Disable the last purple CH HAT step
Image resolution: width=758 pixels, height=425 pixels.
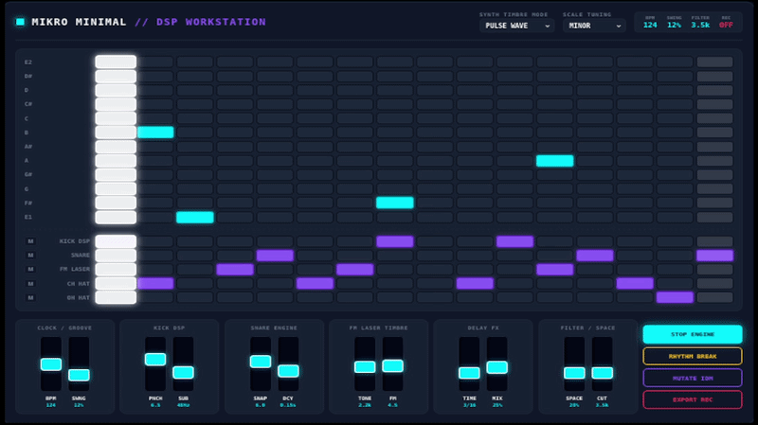635,284
